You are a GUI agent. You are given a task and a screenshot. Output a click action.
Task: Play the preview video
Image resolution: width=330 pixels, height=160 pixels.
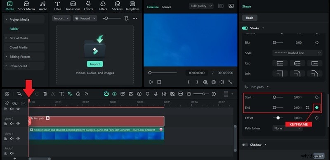click(x=151, y=82)
